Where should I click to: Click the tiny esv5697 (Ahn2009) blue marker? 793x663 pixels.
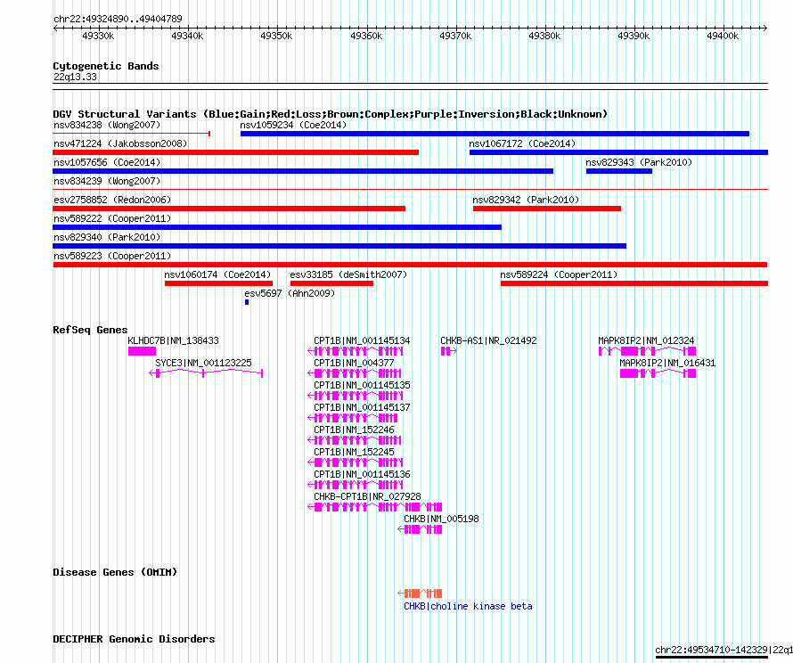(247, 302)
